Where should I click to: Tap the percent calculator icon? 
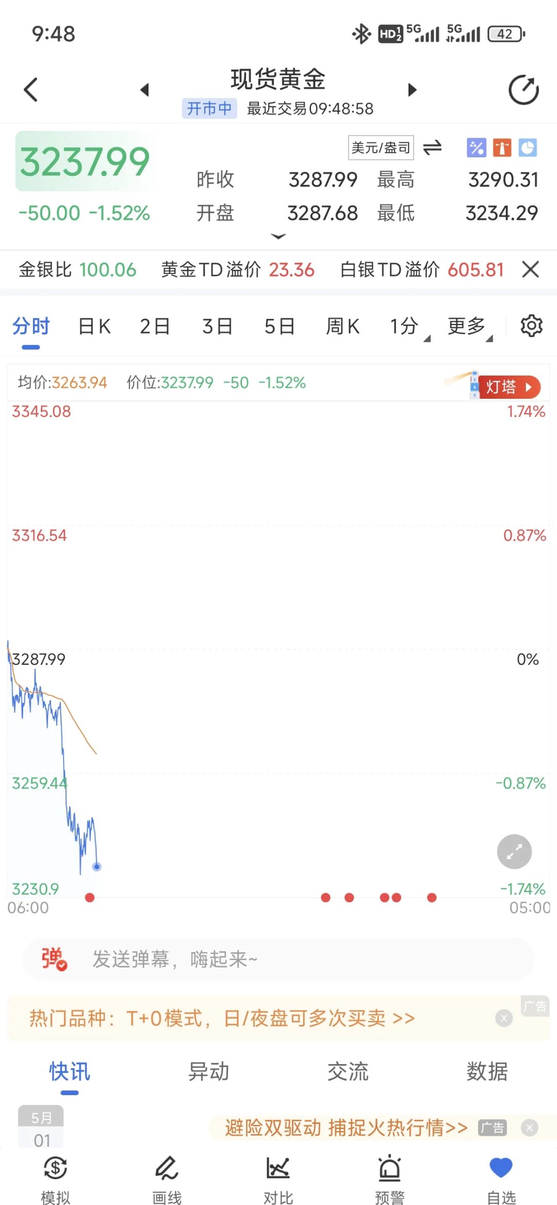476,148
